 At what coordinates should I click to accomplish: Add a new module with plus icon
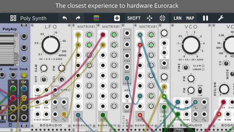pos(117,18)
